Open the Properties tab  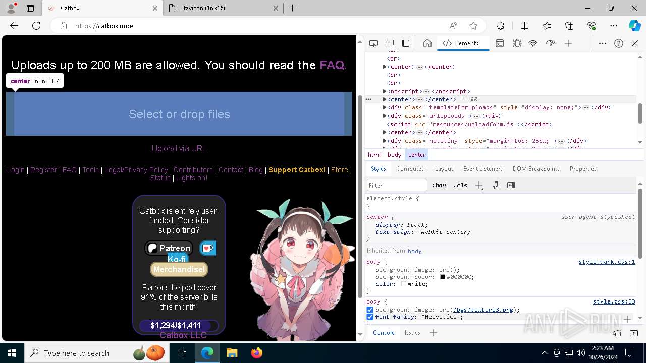click(x=583, y=169)
